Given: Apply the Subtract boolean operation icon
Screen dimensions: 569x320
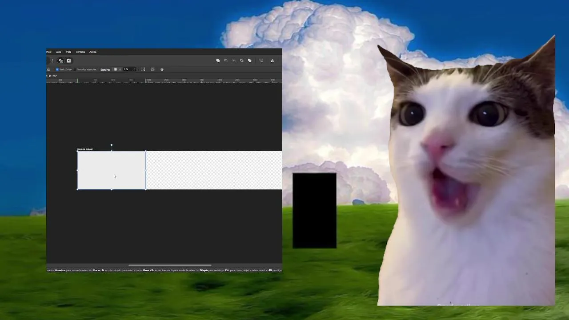Looking at the screenshot, I should 226,60.
